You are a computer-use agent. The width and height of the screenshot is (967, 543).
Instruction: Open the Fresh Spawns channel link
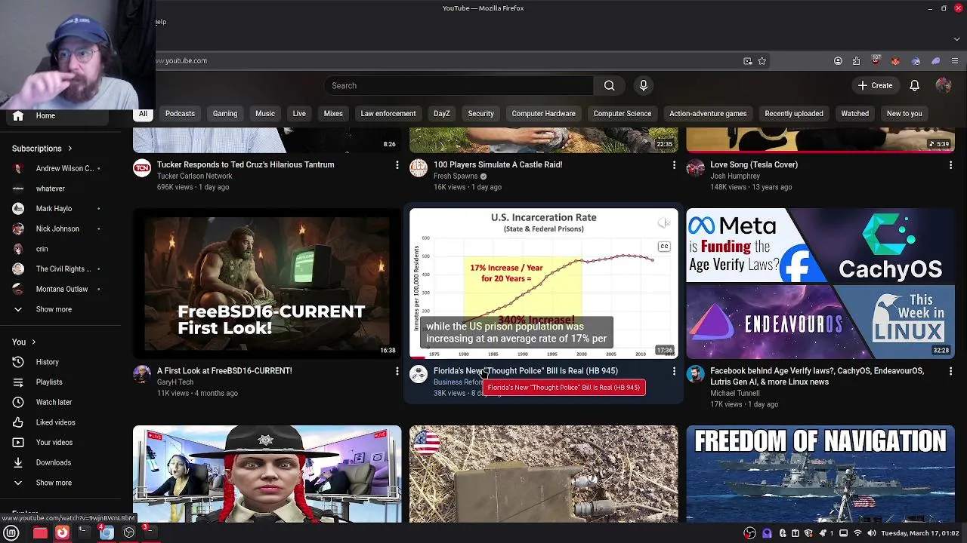pos(456,176)
